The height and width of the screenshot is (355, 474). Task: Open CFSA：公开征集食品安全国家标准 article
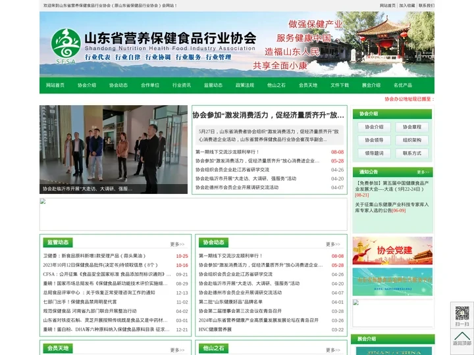click(107, 274)
